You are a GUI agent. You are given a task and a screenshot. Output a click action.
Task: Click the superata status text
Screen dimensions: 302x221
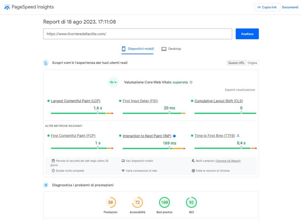(x=180, y=82)
